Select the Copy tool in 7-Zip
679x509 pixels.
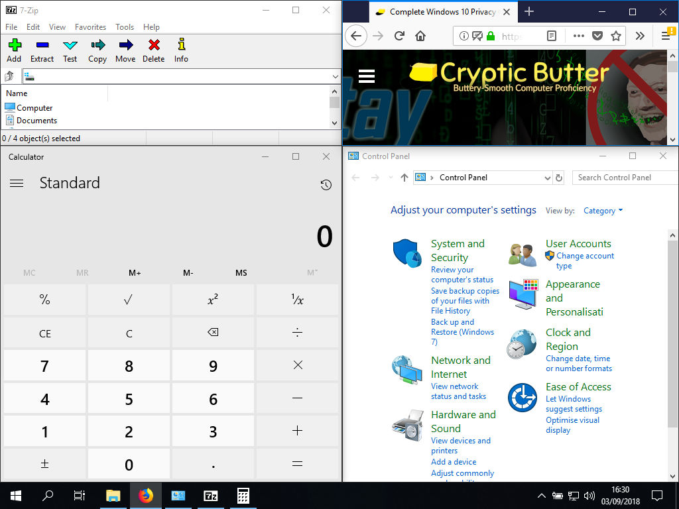click(97, 50)
